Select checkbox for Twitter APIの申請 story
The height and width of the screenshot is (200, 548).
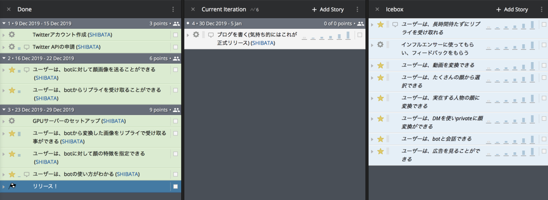click(x=175, y=46)
